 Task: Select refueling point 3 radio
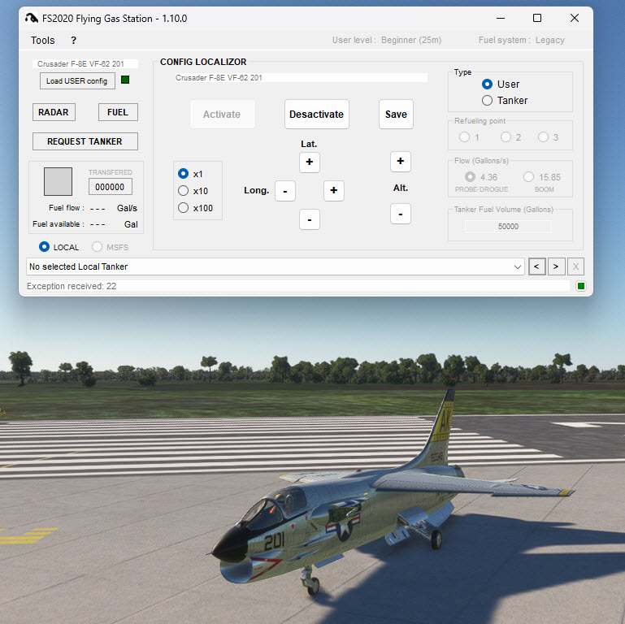click(x=543, y=137)
